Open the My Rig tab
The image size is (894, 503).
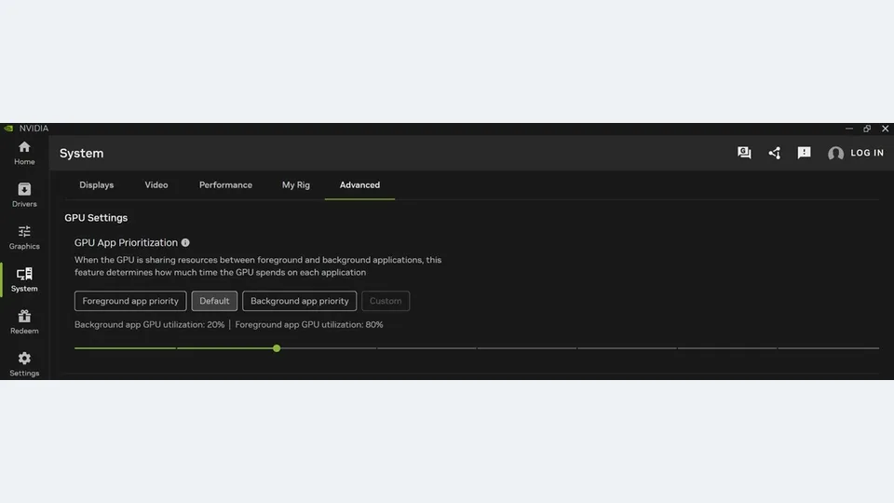(x=296, y=184)
